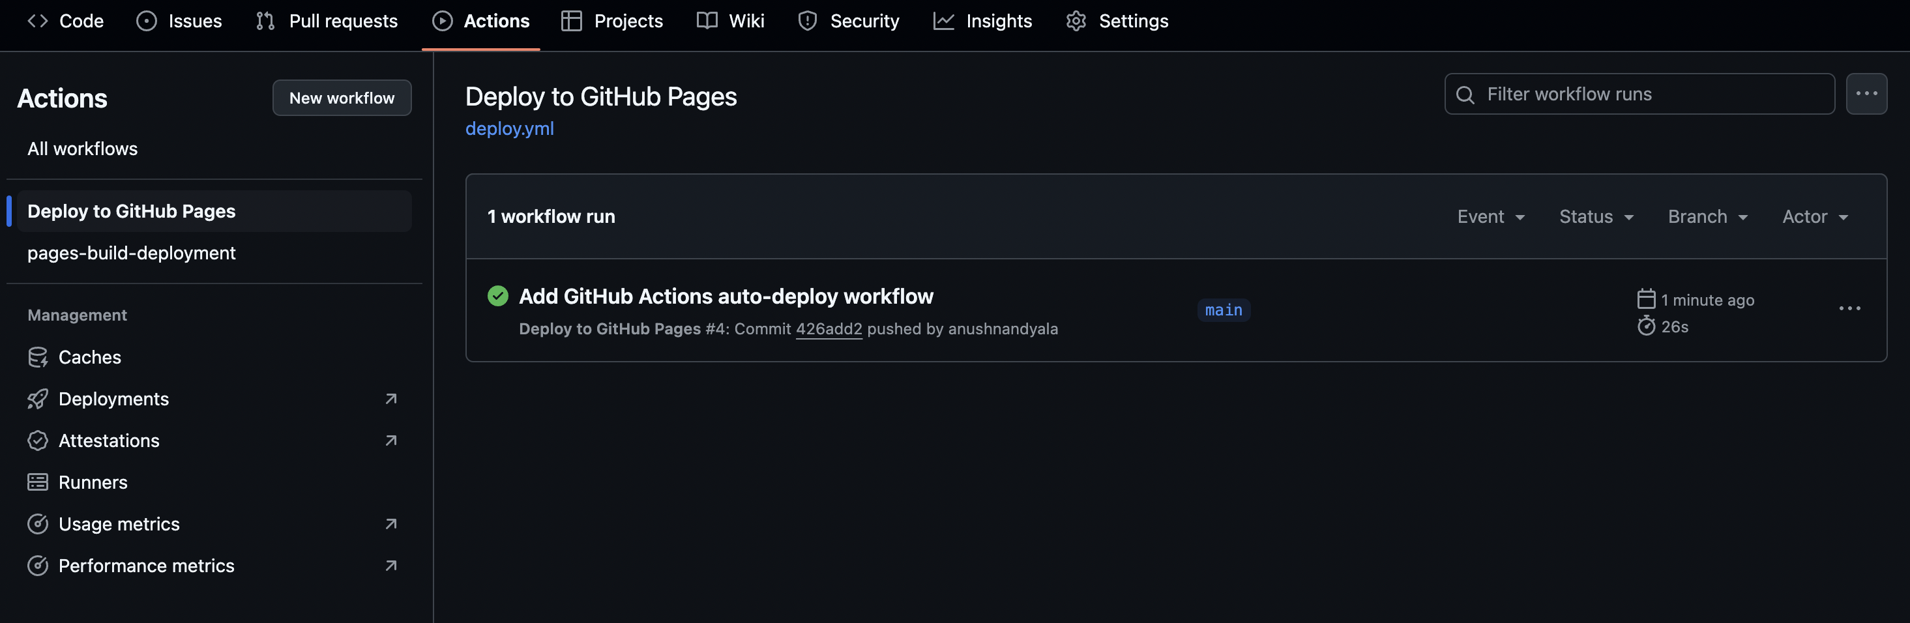Click the New workflow button
Screen dimensions: 1910x623
[342, 98]
